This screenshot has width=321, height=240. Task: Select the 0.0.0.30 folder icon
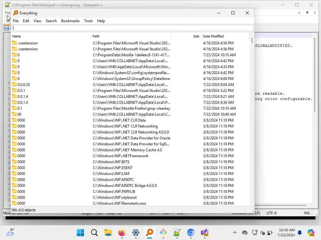pyautogui.click(x=14, y=84)
